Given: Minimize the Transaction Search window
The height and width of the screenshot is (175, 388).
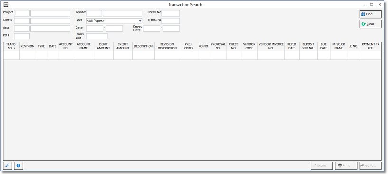Looking at the screenshot, I should [363, 4].
